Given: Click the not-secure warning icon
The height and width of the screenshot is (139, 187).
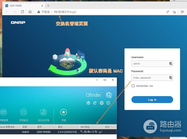Looking at the screenshot, I should [39, 12].
